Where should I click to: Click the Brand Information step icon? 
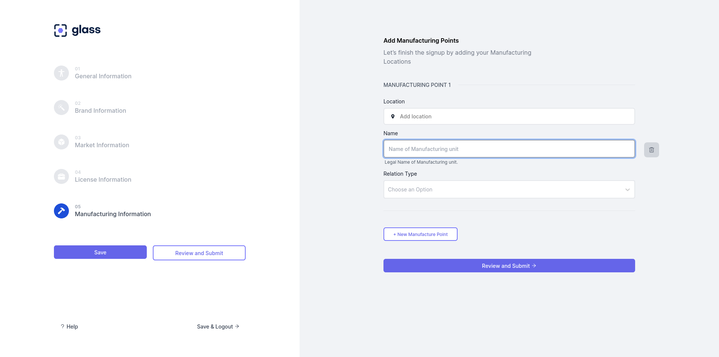pos(61,108)
